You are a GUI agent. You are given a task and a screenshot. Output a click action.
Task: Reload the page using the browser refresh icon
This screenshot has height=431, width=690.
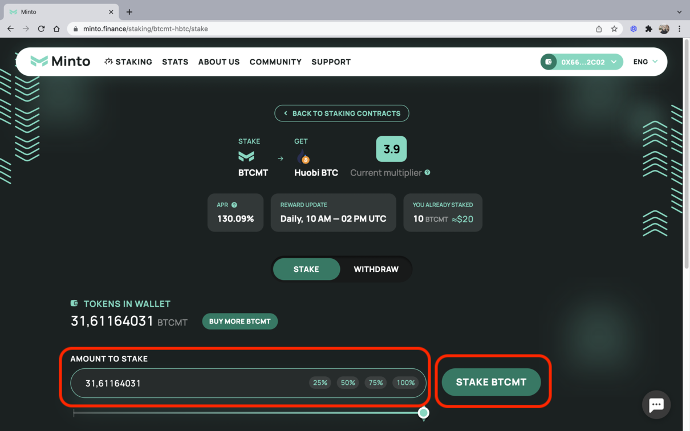pos(41,29)
